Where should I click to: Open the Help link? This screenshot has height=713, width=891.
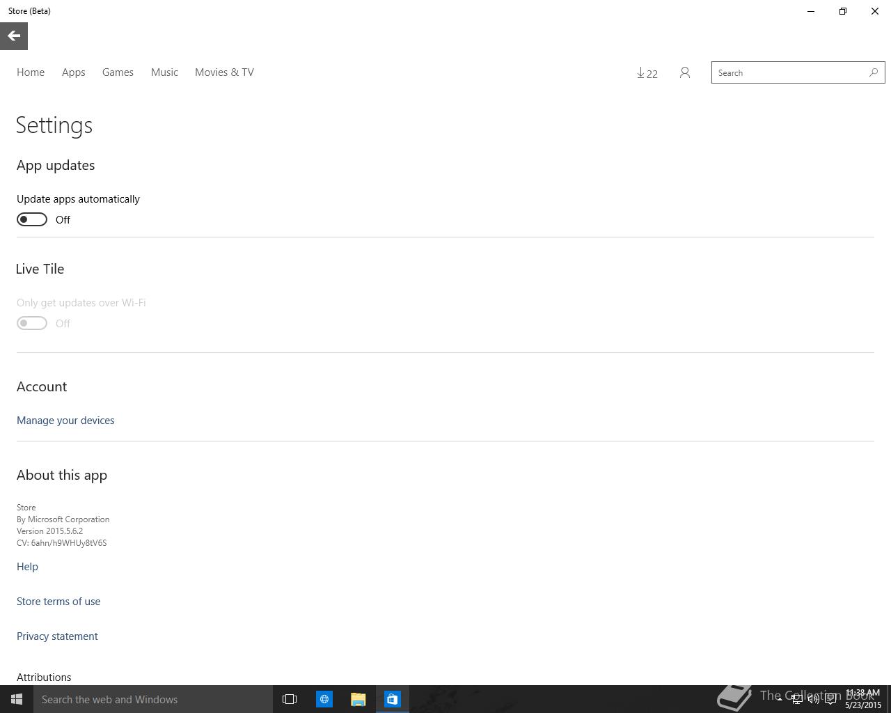[27, 567]
